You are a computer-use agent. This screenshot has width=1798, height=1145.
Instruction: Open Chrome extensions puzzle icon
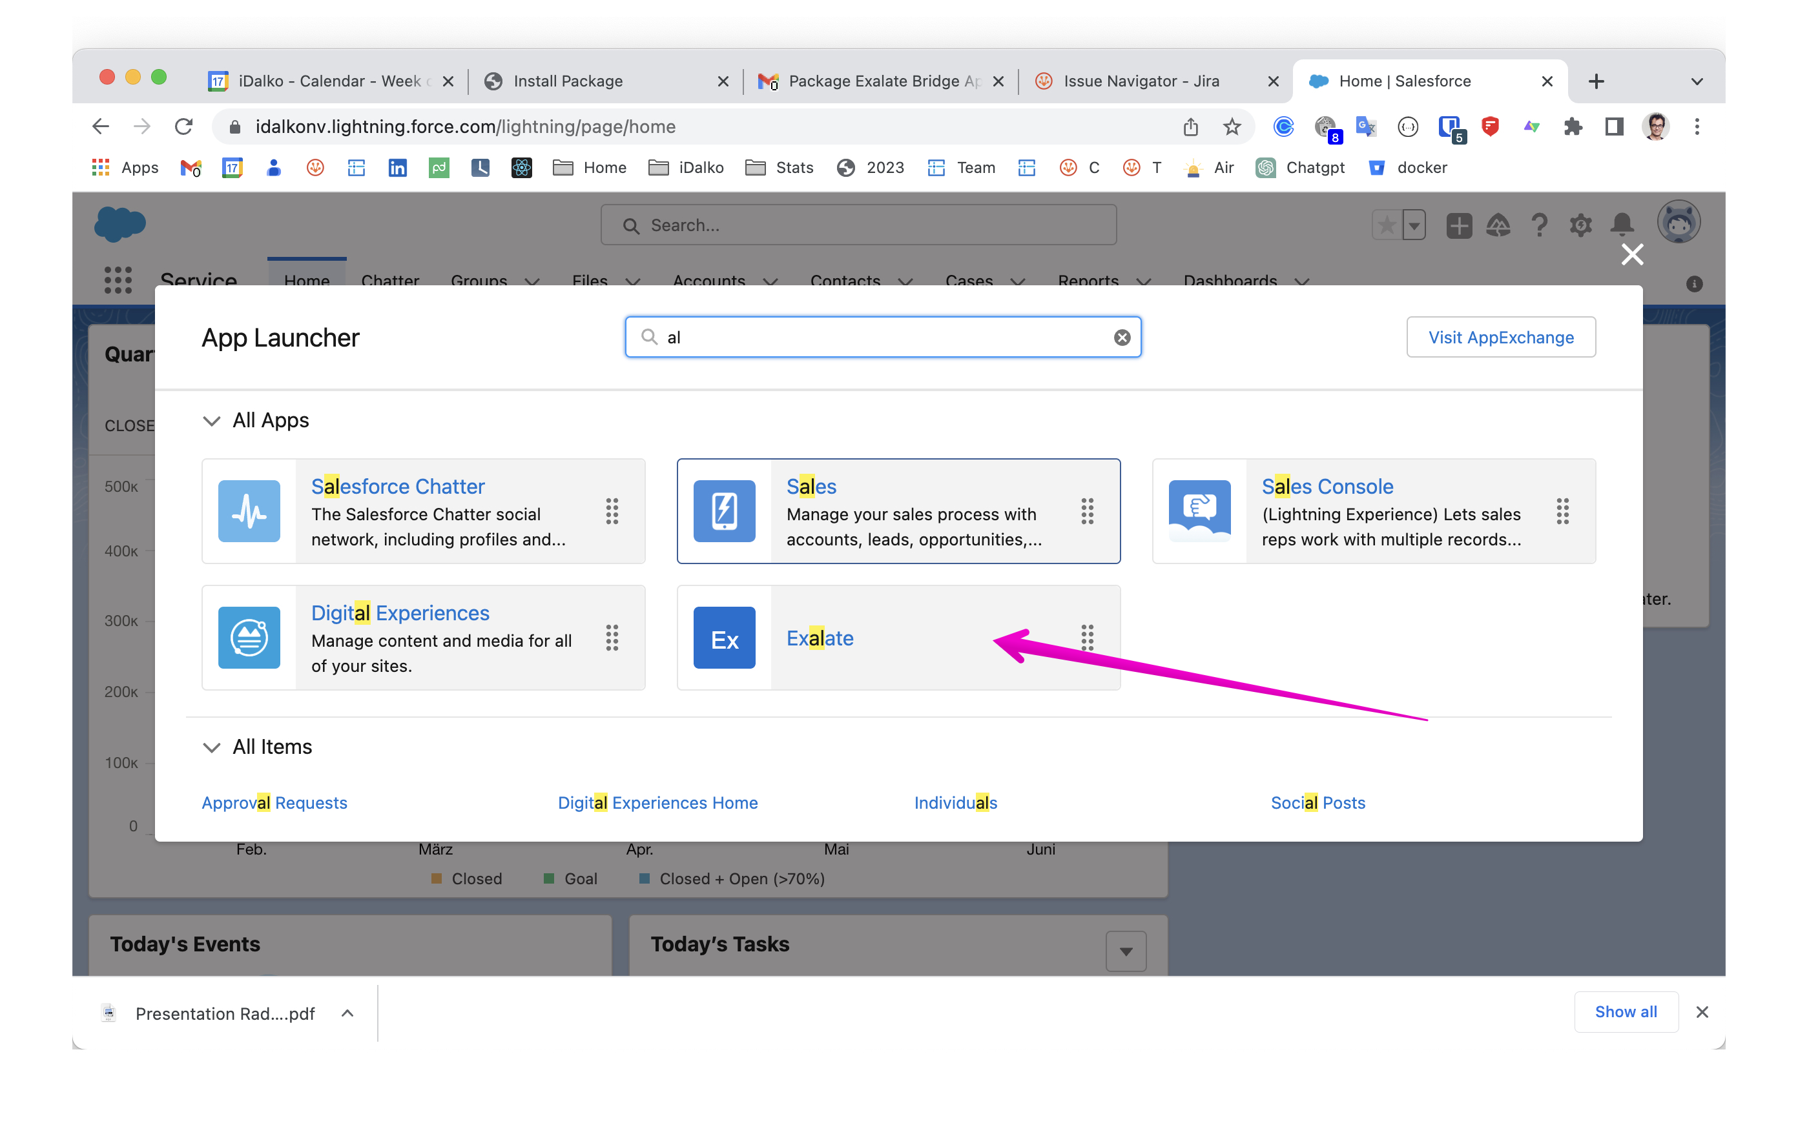tap(1573, 127)
